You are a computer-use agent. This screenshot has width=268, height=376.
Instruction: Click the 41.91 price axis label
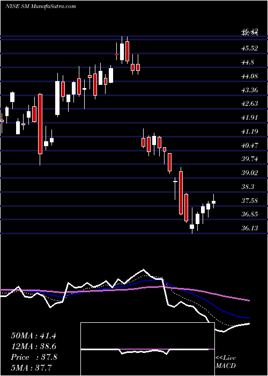click(x=250, y=118)
